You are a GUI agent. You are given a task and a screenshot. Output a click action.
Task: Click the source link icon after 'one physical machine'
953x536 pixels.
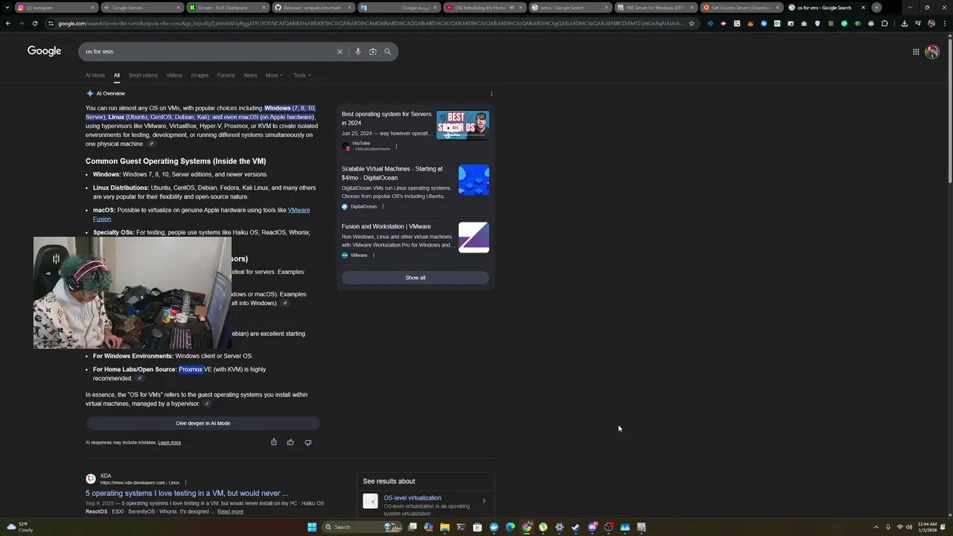click(151, 144)
